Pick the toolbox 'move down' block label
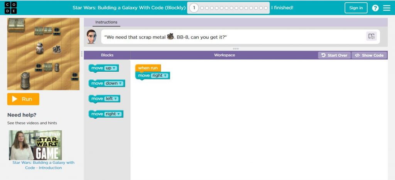The image size is (395, 180). click(97, 83)
